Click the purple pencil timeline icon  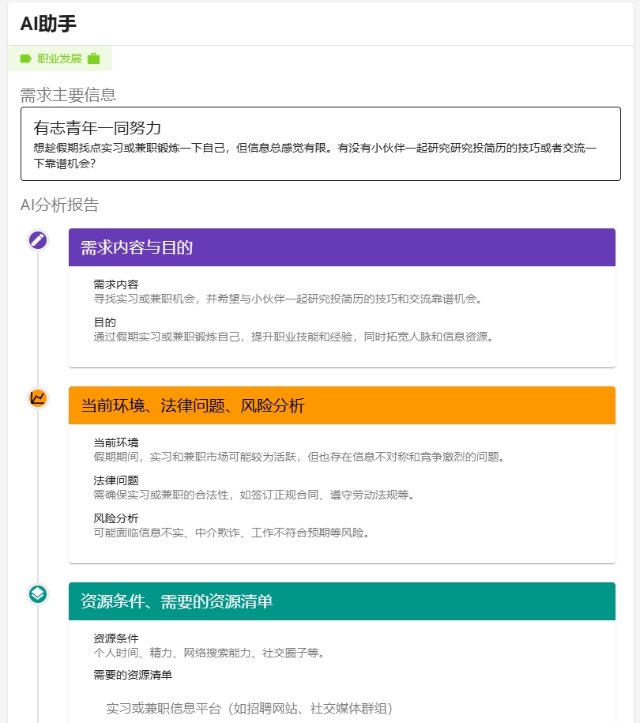click(38, 240)
